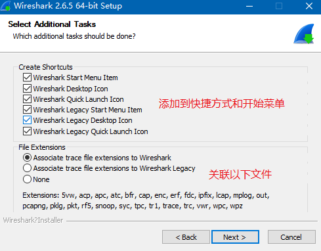This screenshot has width=321, height=251.
Task: Click the Wireshark fin icon in title bar
Action: pos(5,6)
